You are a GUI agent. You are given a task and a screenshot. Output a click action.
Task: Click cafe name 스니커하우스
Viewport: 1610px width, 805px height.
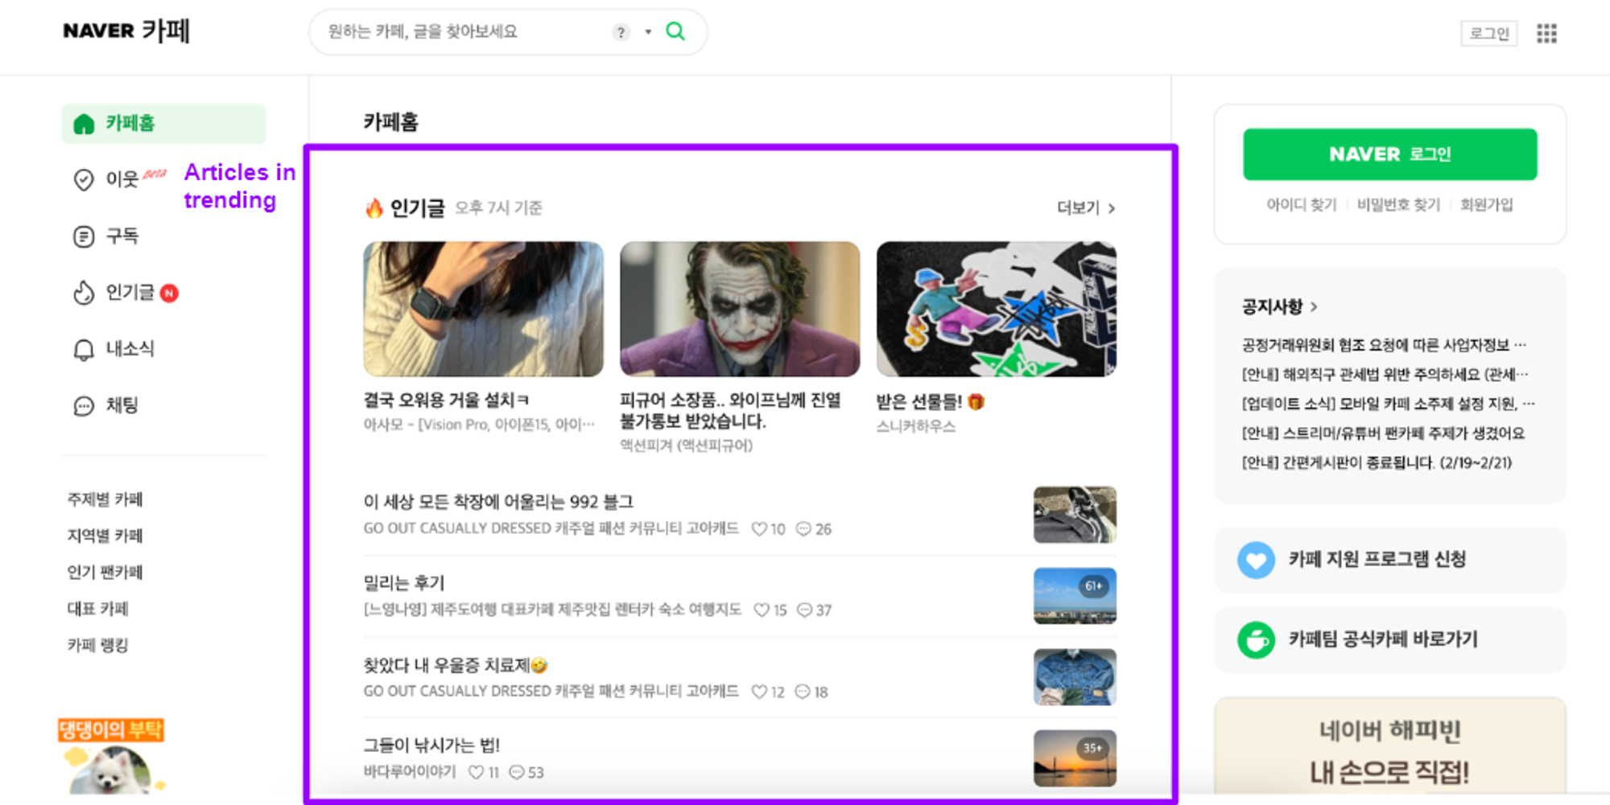click(916, 427)
